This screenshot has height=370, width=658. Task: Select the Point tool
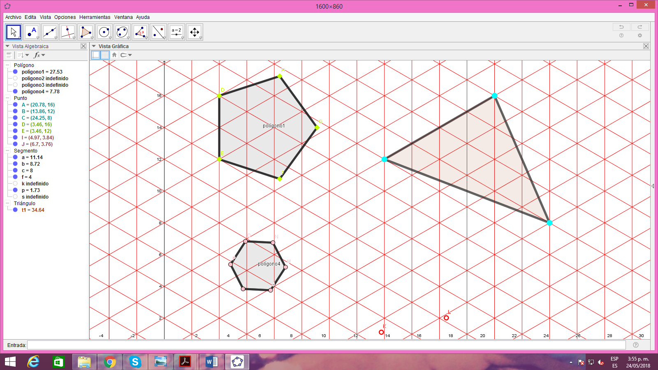[32, 32]
